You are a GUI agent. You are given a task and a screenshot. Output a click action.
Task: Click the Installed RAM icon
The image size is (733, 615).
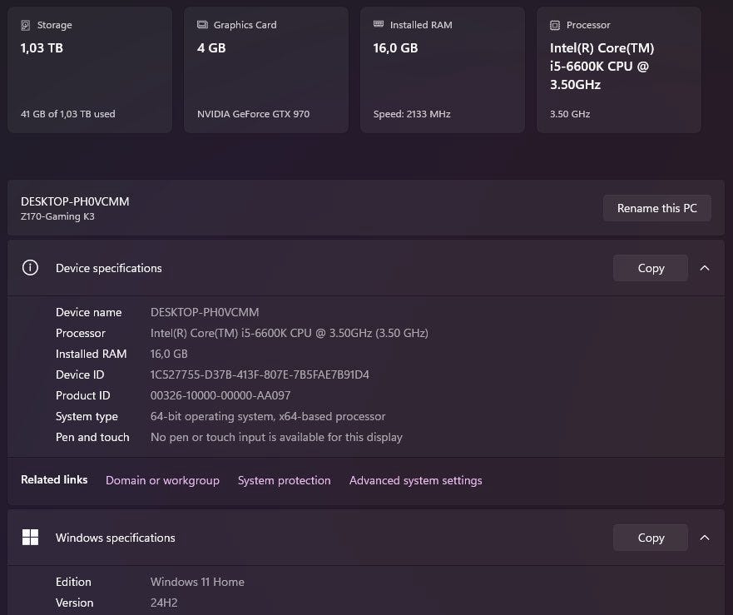tap(379, 25)
